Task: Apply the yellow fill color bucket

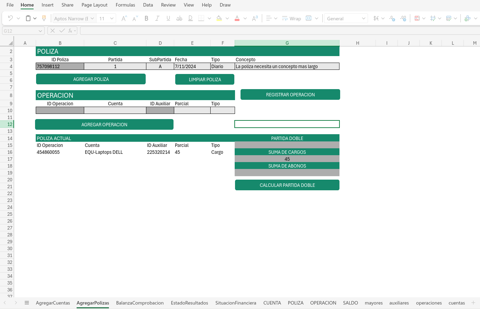Action: 219,18
